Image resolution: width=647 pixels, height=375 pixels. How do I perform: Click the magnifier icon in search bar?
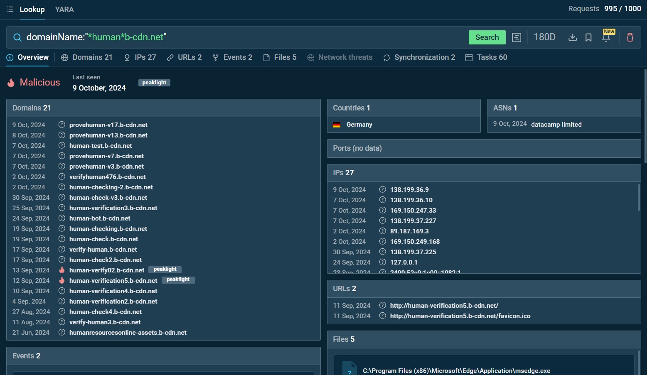pyautogui.click(x=17, y=37)
